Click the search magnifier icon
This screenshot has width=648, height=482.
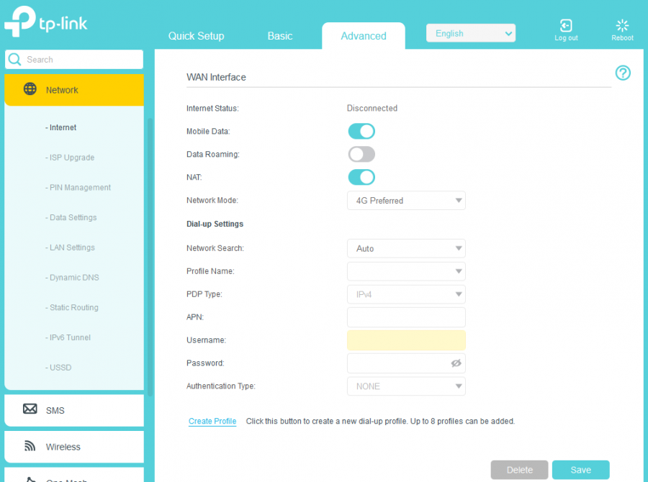tap(15, 60)
